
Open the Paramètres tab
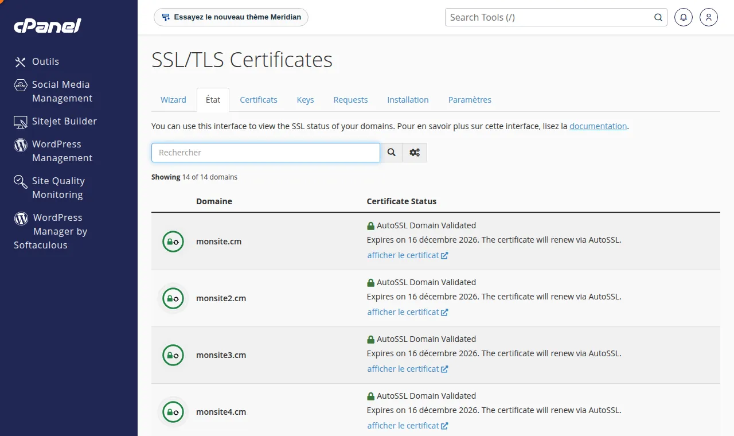point(470,100)
